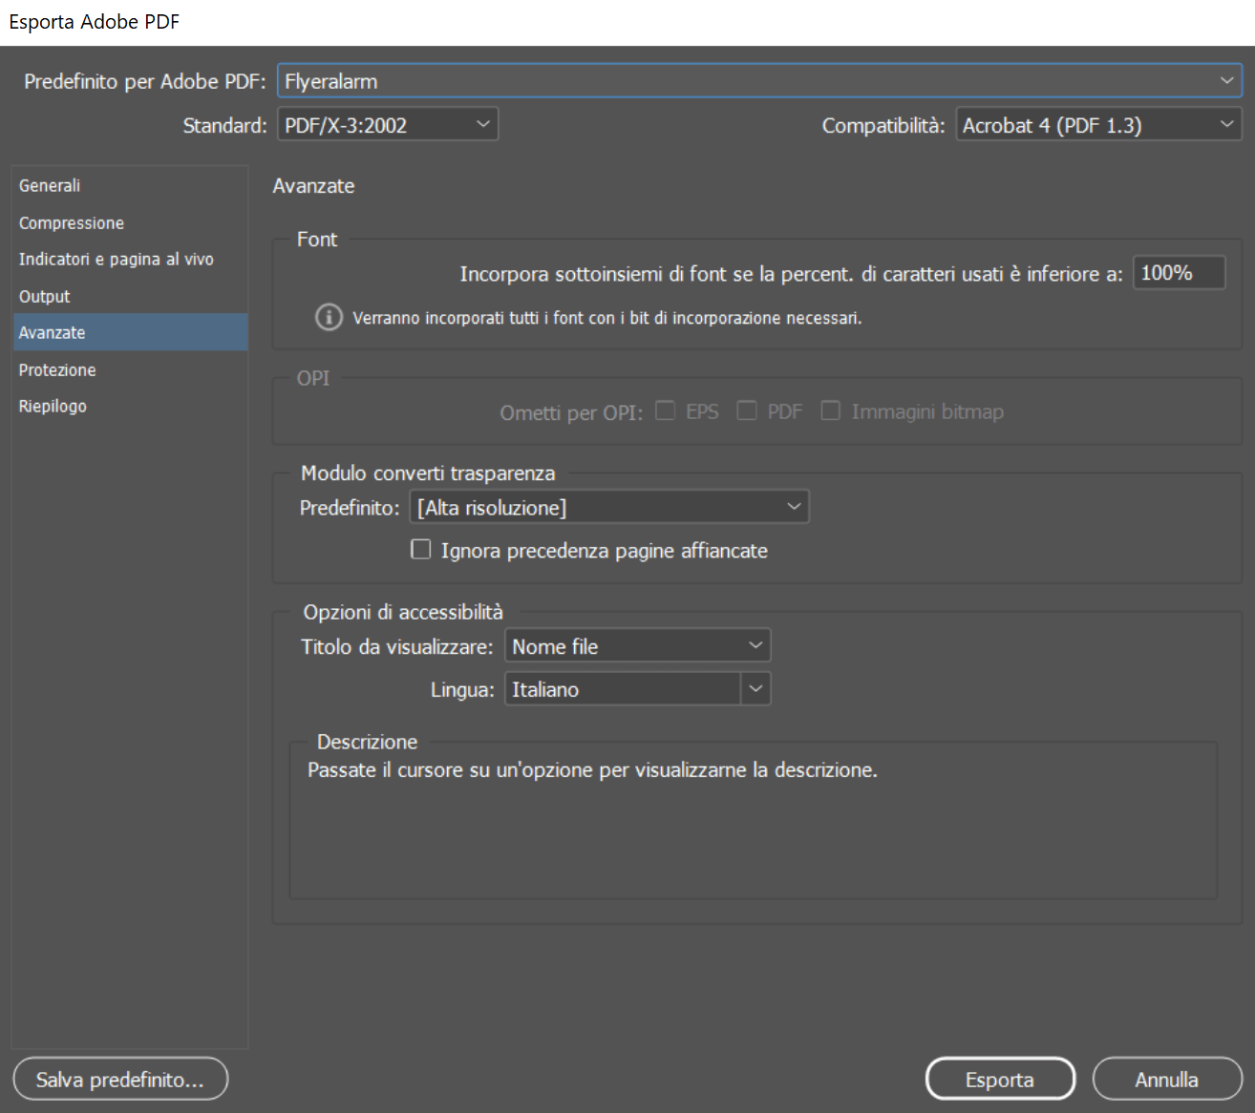Click the Esporta button
Image resolution: width=1255 pixels, height=1113 pixels.
point(1000,1080)
